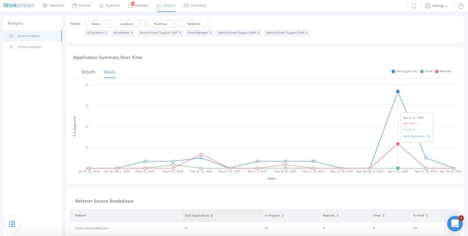
Task: Open the Locations filter dropdown
Action: click(129, 24)
